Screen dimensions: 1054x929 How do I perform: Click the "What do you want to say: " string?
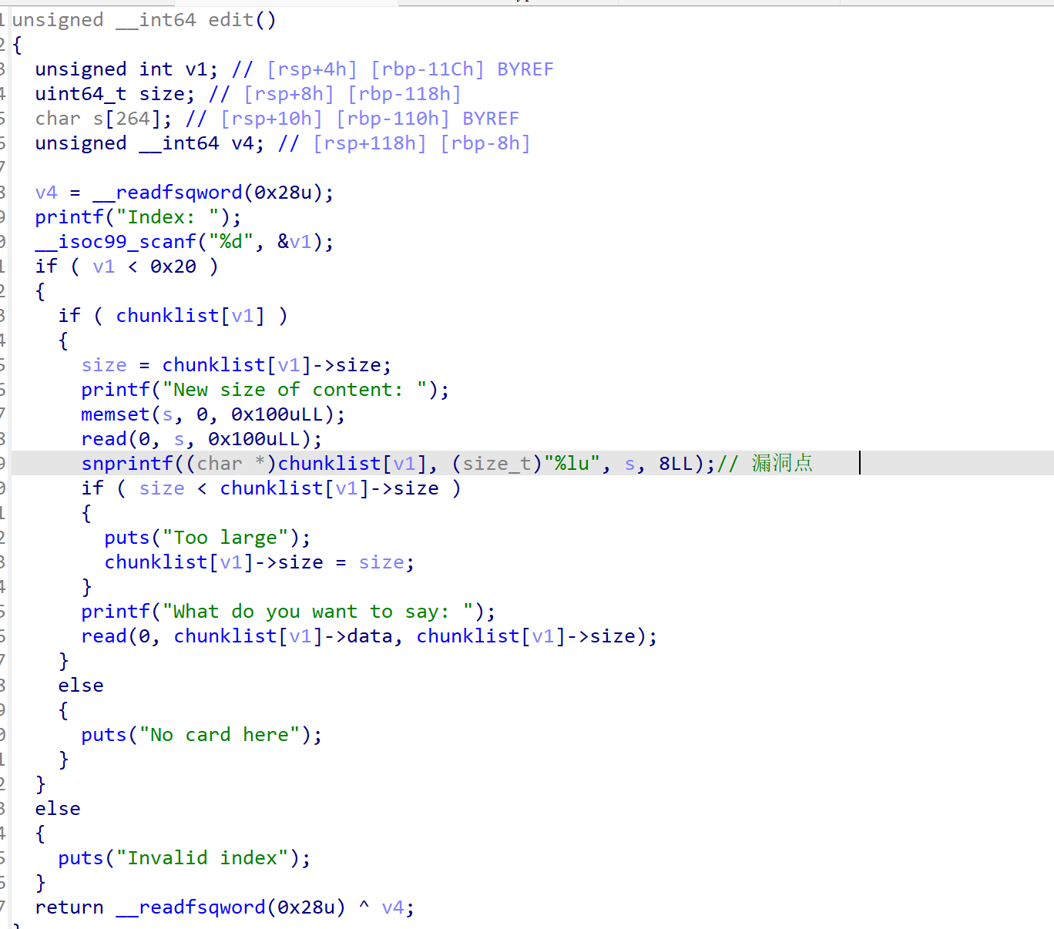(x=318, y=612)
